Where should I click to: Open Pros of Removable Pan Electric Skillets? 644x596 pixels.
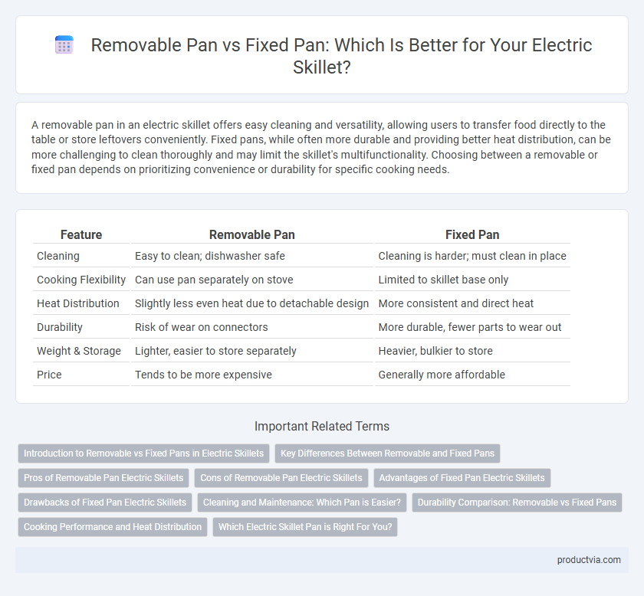(103, 478)
